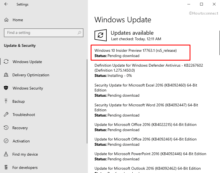Select Security Update for Word 2016 KB4092447
This screenshot has height=173, width=220.
tap(146, 107)
